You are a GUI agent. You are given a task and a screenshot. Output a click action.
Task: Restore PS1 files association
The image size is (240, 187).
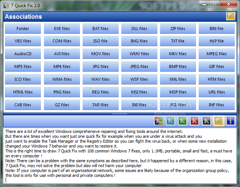178,105
